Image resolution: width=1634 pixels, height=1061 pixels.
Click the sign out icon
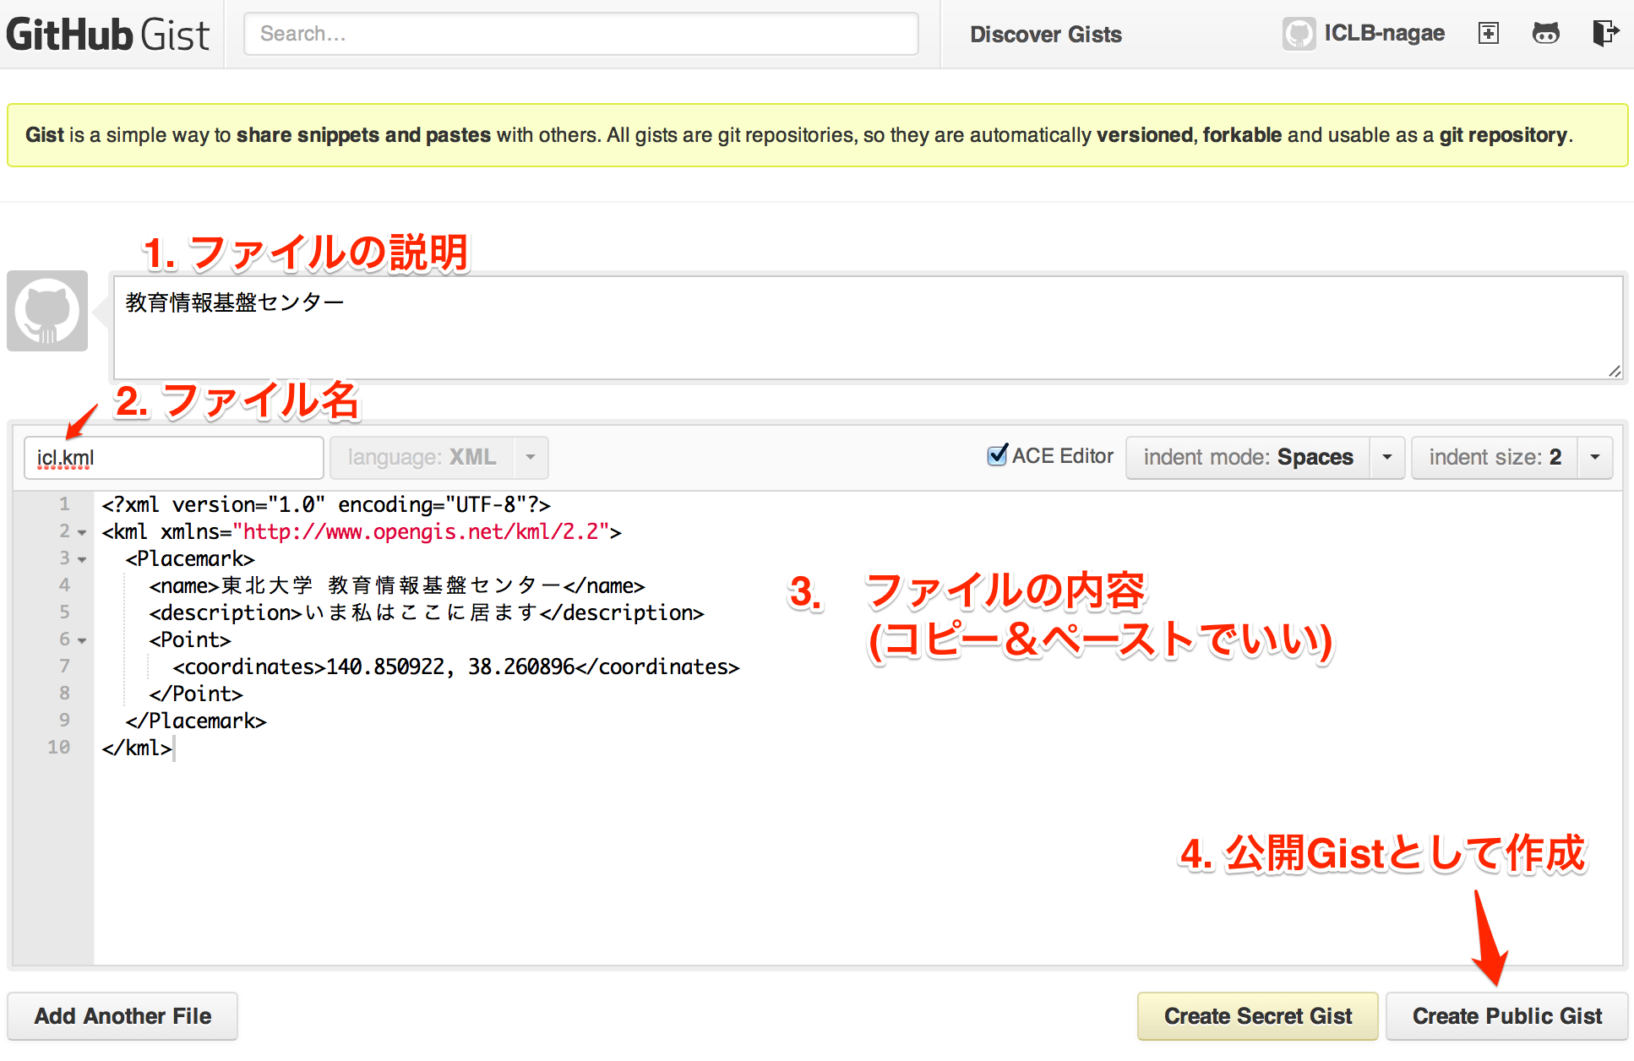(x=1605, y=33)
